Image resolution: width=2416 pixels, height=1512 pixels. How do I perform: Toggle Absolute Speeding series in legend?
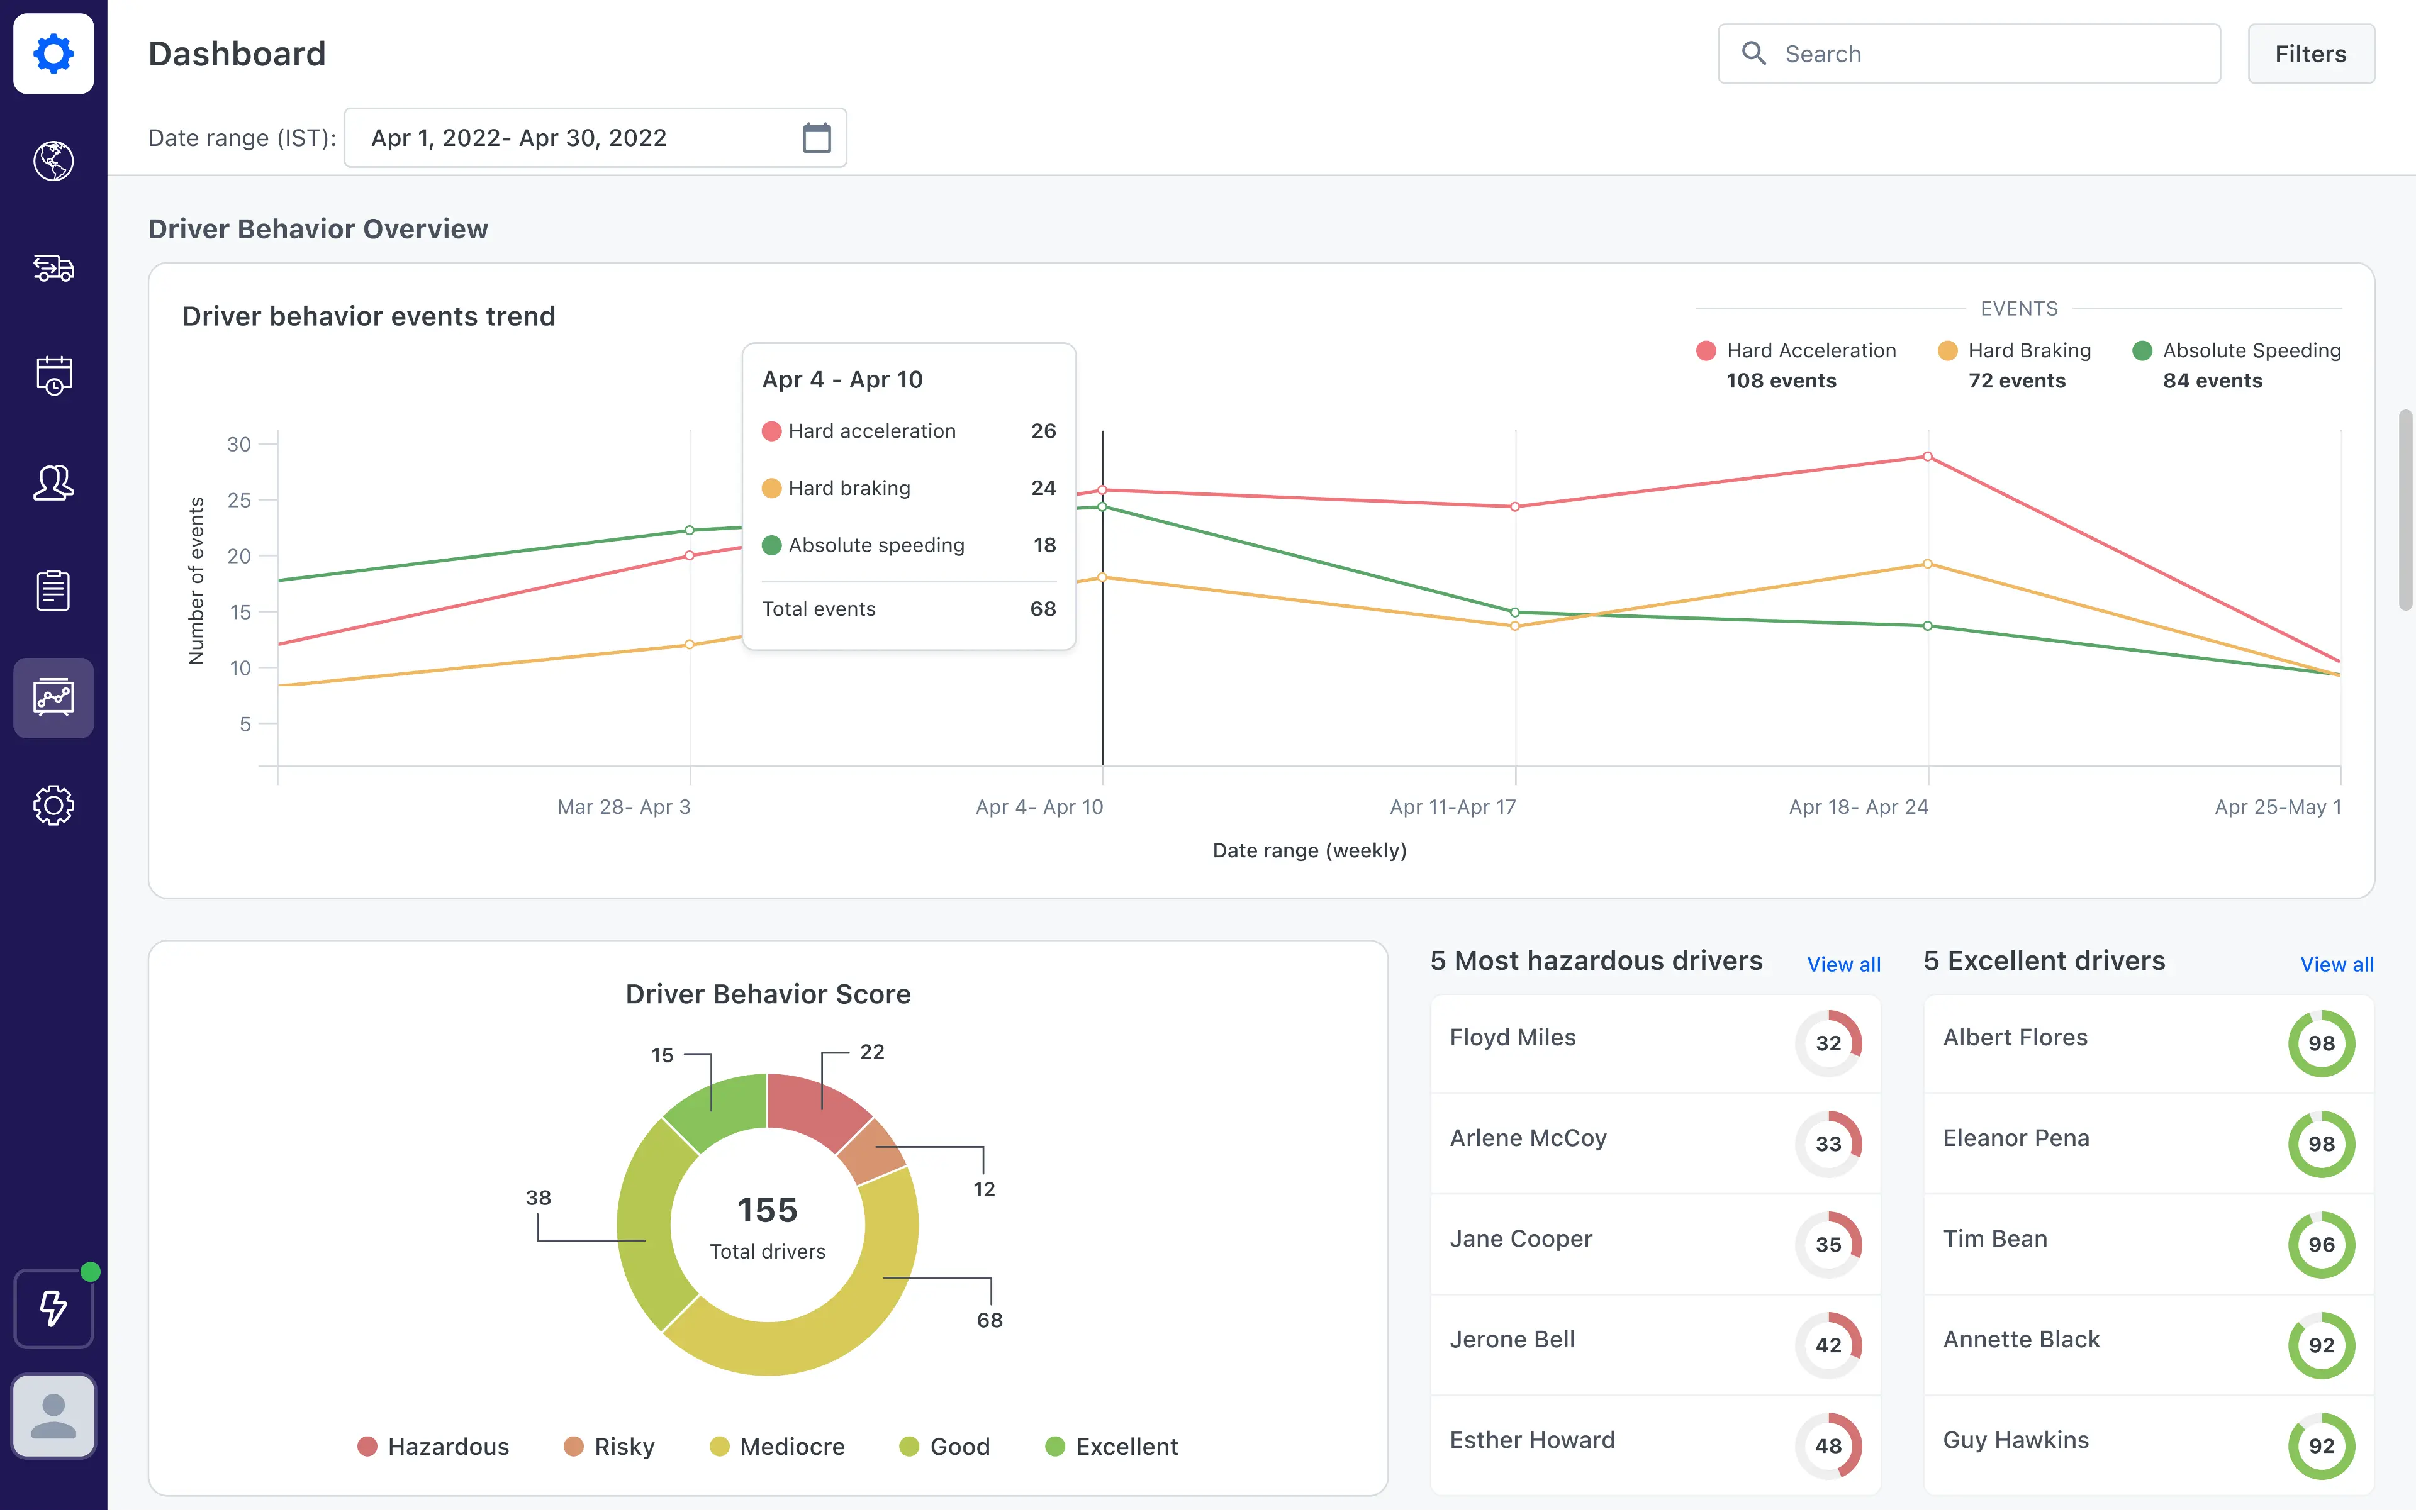2250,351
